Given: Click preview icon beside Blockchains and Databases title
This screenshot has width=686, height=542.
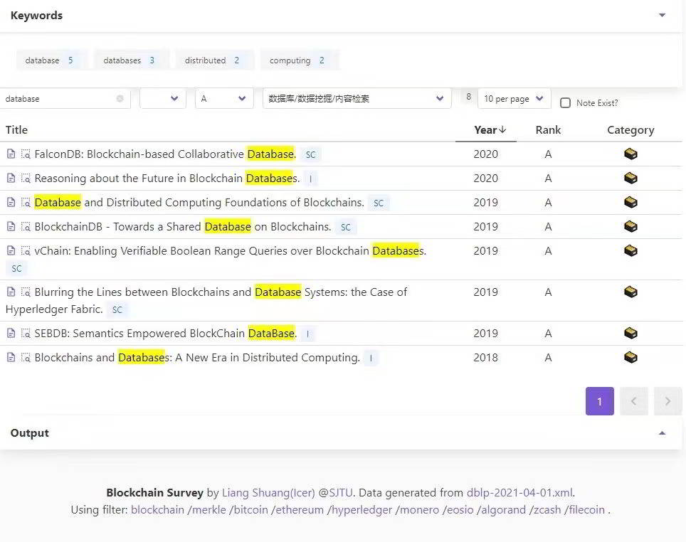Looking at the screenshot, I should 26,357.
